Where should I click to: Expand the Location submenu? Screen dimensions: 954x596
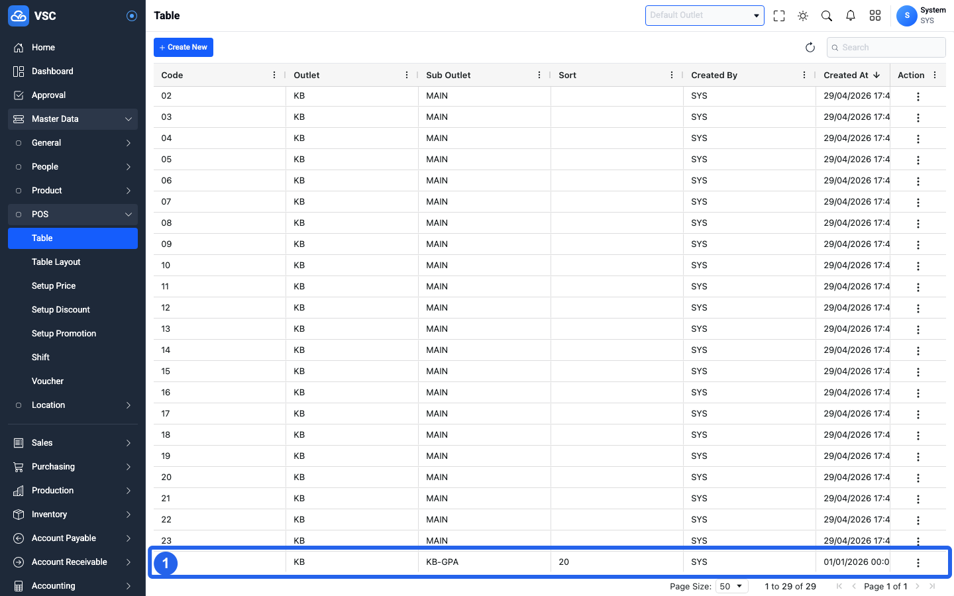pyautogui.click(x=73, y=405)
